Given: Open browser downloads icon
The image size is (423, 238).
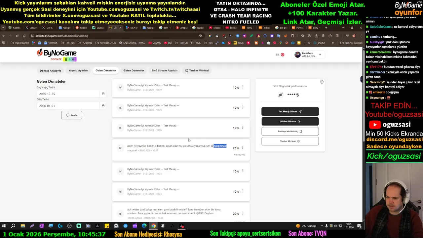Looking at the screenshot, I should coord(316,36).
